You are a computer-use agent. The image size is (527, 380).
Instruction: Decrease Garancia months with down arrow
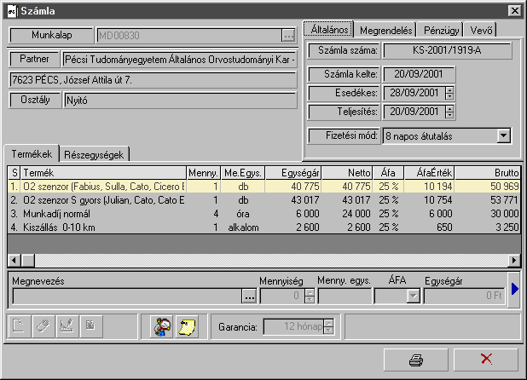pyautogui.click(x=329, y=330)
